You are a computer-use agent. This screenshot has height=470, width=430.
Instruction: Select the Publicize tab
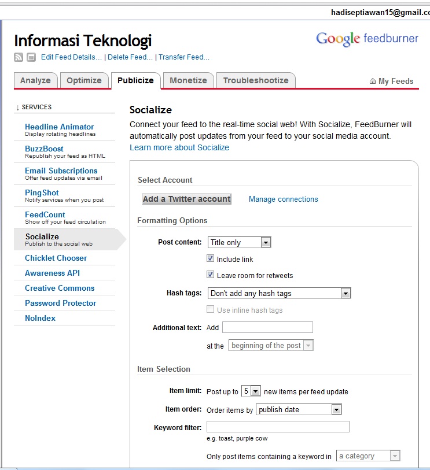[x=135, y=80]
